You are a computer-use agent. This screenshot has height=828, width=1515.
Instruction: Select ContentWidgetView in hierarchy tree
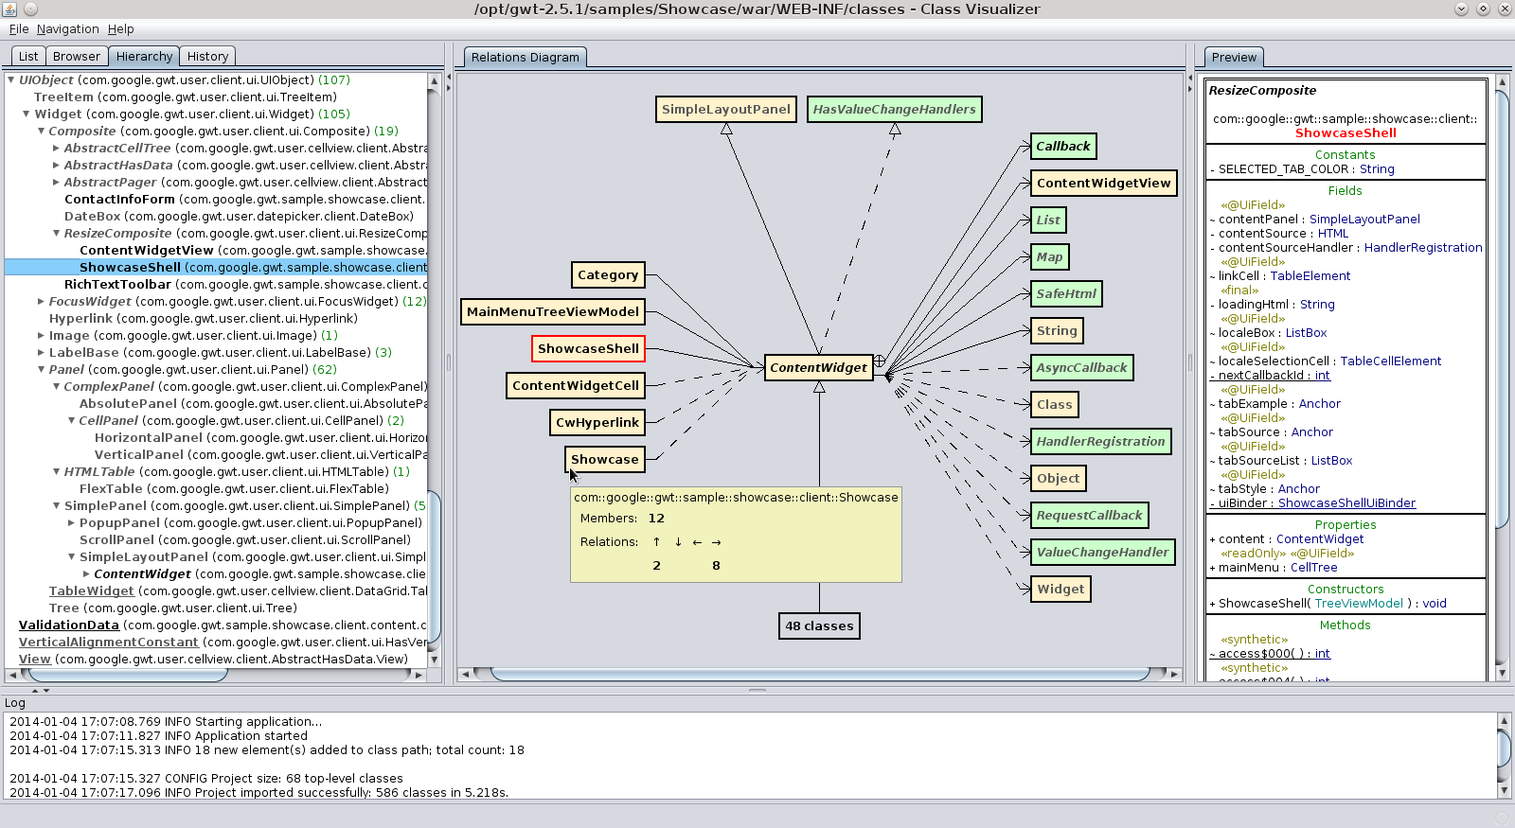pyautogui.click(x=147, y=251)
